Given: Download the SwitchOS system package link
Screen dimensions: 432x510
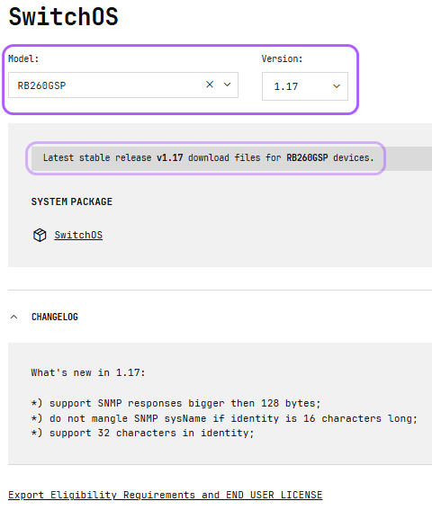Looking at the screenshot, I should [x=78, y=235].
